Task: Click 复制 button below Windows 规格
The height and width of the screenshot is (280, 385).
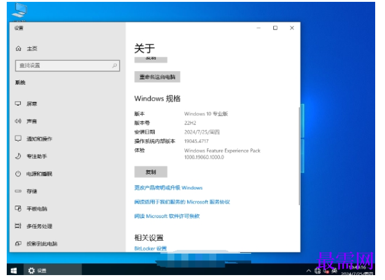Action: pyautogui.click(x=151, y=172)
